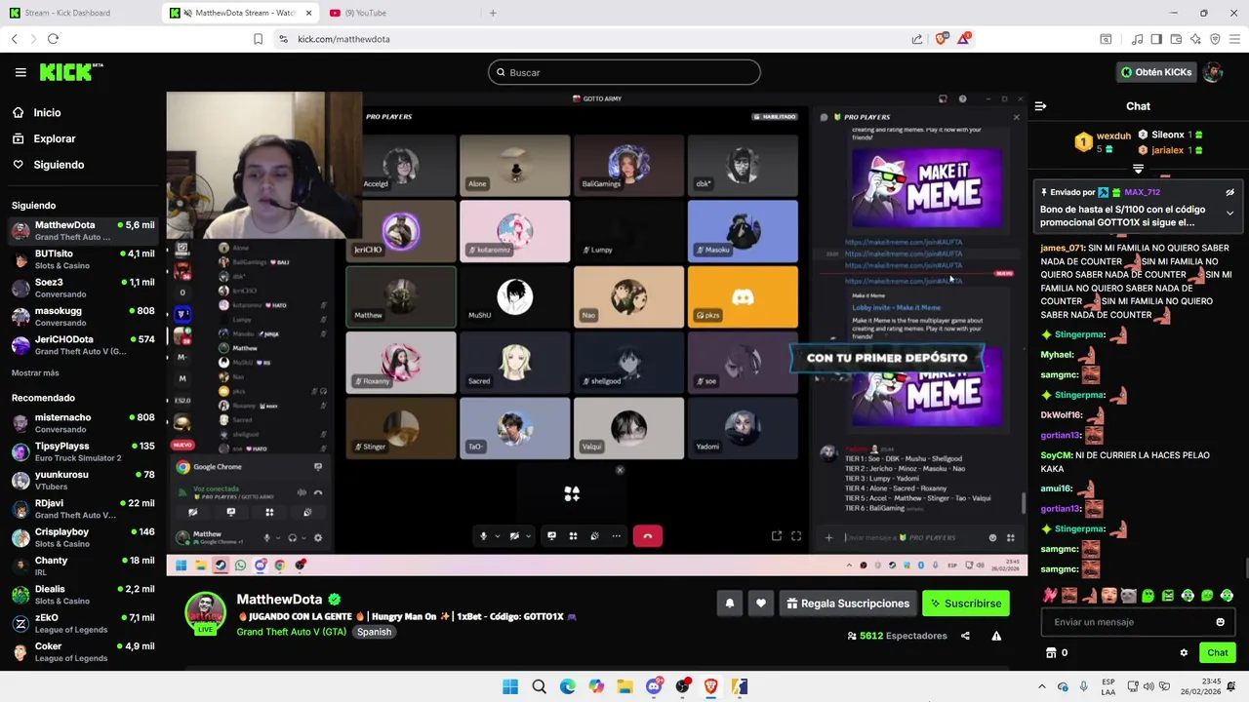This screenshot has width=1249, height=702.
Task: Collapse the chat panel arrow icon
Action: point(1040,106)
